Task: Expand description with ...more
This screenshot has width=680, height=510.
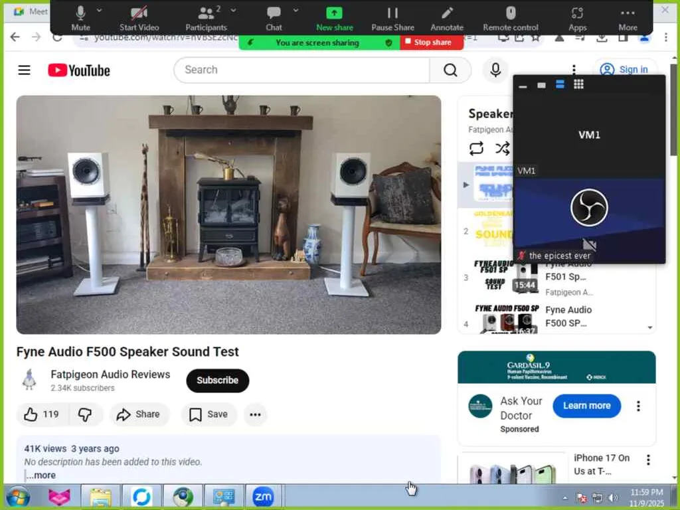Action: 41,475
